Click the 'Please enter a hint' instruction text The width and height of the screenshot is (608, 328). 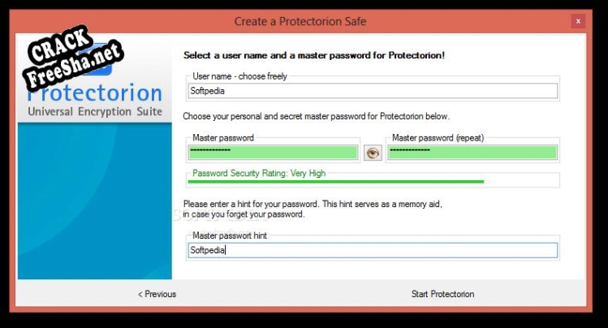point(313,204)
